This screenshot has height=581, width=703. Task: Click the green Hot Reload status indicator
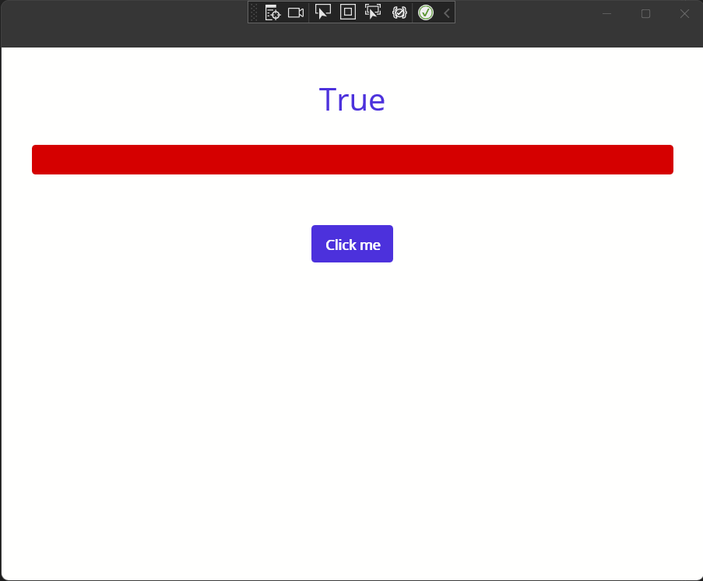pos(425,12)
